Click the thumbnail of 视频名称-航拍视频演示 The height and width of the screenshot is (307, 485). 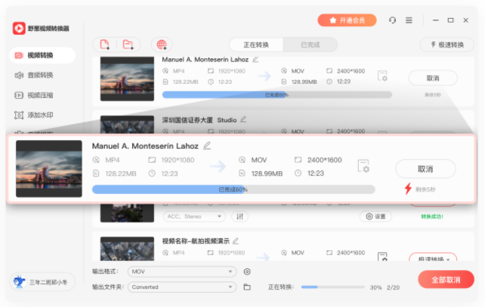127,249
